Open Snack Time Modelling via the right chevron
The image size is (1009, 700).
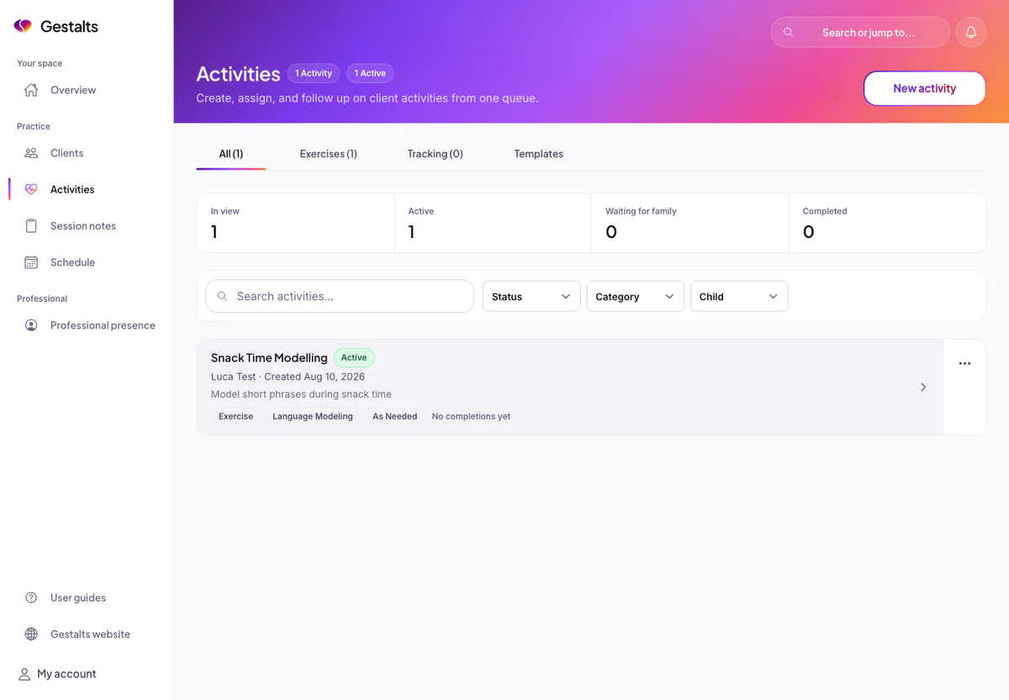tap(923, 387)
